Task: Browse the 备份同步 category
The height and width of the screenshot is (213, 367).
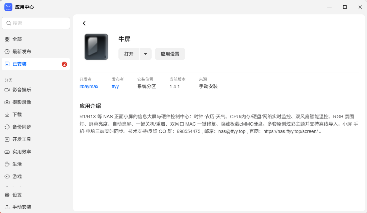Action: pyautogui.click(x=36, y=127)
